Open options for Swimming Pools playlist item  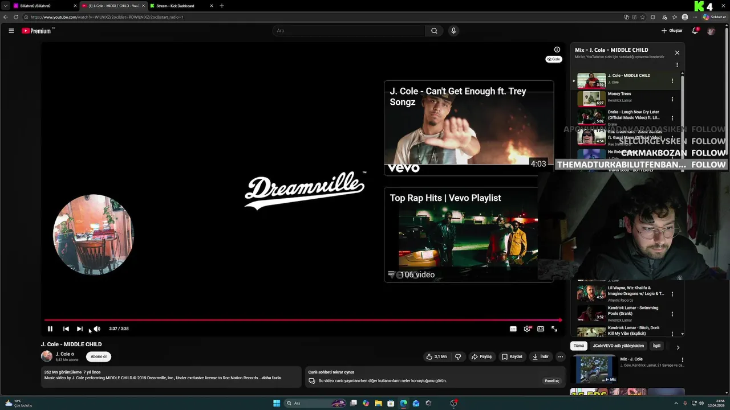[672, 314]
